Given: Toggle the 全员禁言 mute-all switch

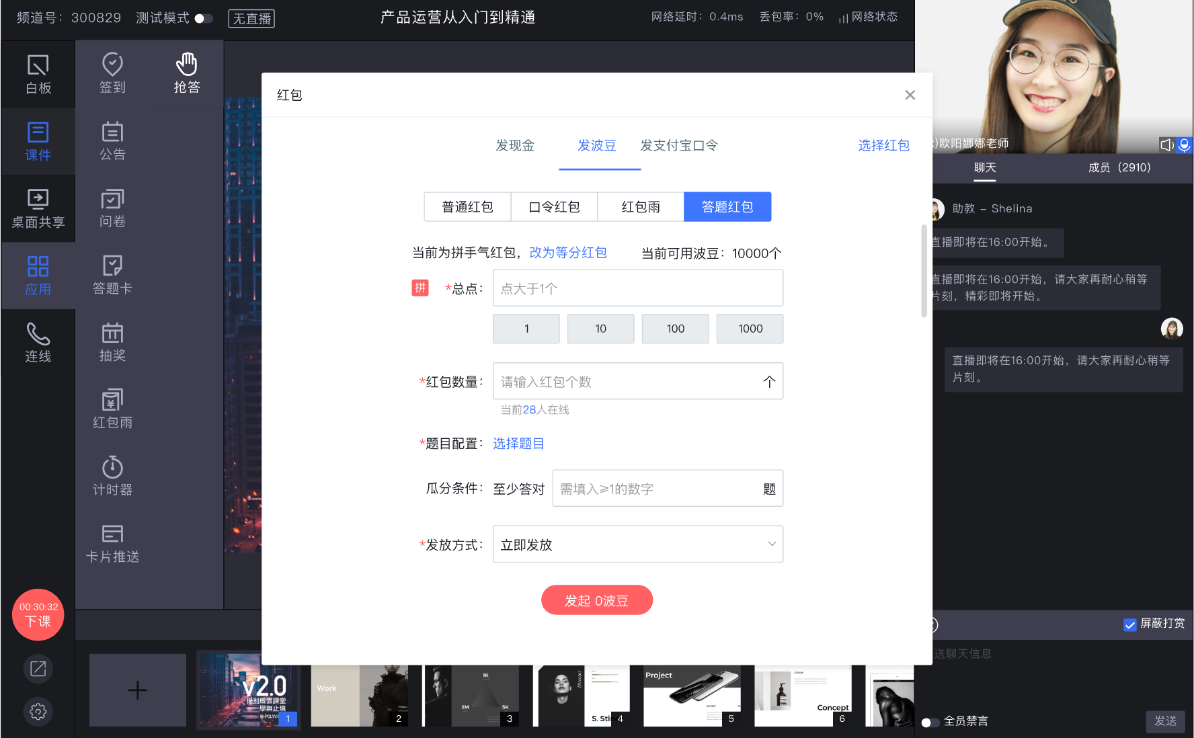Looking at the screenshot, I should pyautogui.click(x=930, y=723).
